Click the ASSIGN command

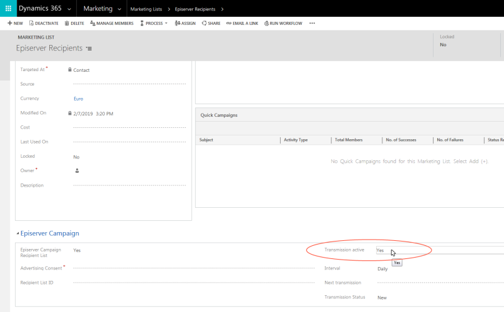point(185,23)
